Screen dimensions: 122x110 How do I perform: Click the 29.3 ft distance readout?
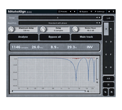72,47
